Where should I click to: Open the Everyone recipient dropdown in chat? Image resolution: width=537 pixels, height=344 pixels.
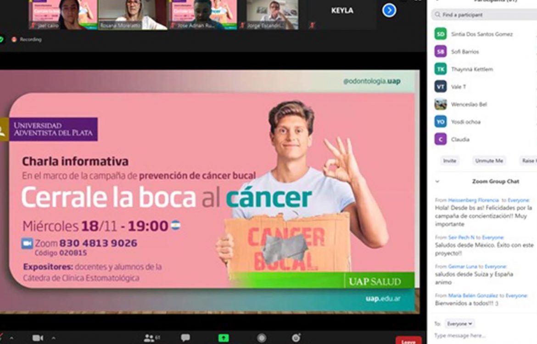tap(460, 324)
